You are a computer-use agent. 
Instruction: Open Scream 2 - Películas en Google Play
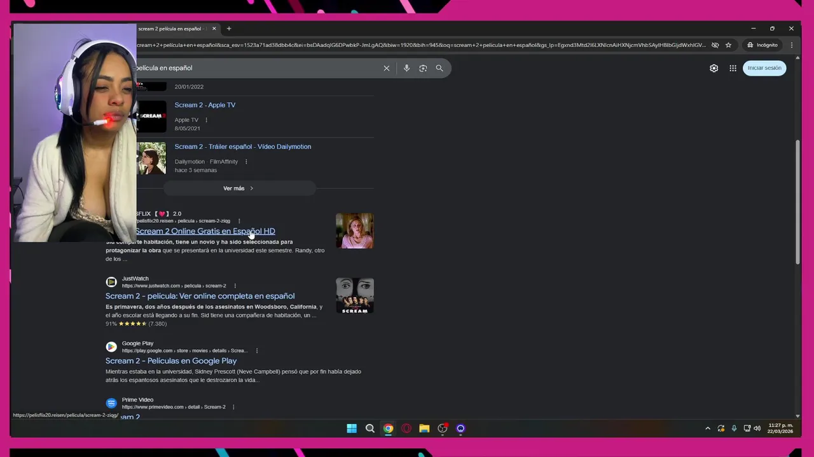point(171,361)
